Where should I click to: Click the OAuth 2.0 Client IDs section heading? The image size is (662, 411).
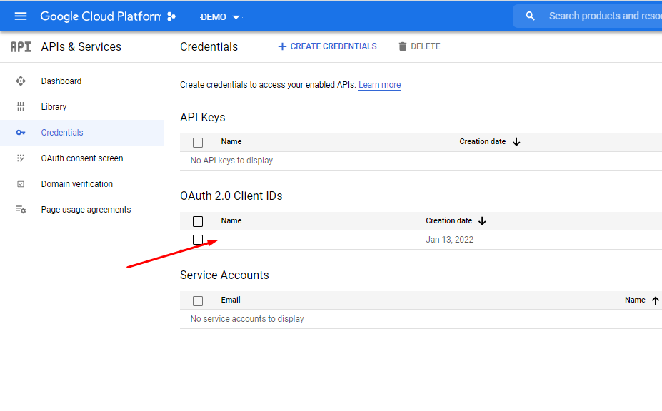pyautogui.click(x=231, y=196)
